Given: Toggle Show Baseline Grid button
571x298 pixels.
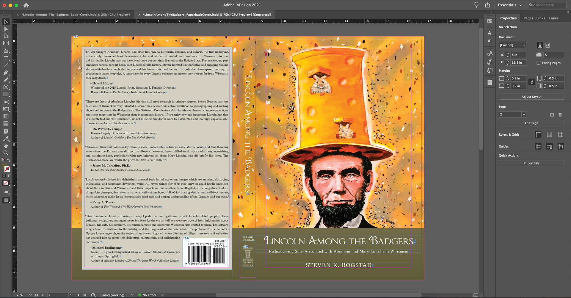Looking at the screenshot, I should (x=549, y=134).
